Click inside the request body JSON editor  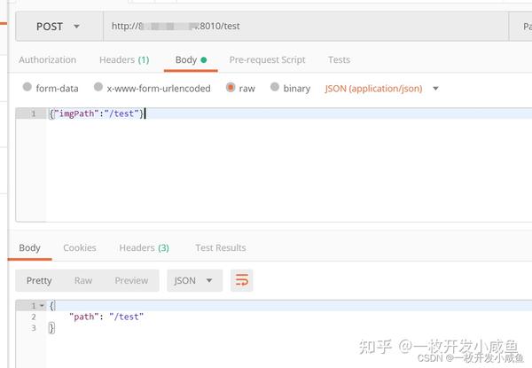pyautogui.click(x=288, y=165)
